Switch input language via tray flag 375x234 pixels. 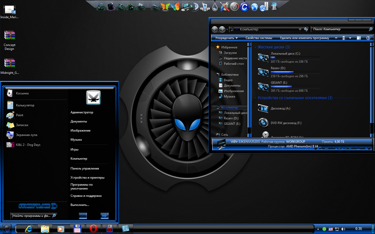330,229
